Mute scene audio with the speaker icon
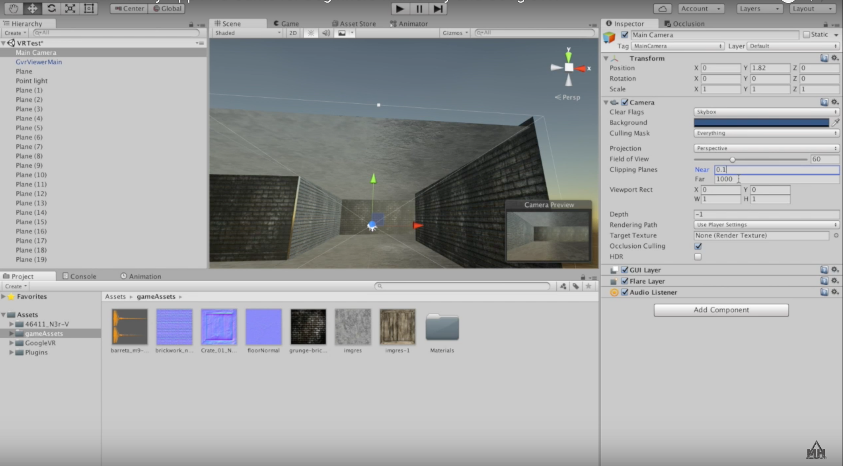This screenshot has height=466, width=843. pos(326,33)
